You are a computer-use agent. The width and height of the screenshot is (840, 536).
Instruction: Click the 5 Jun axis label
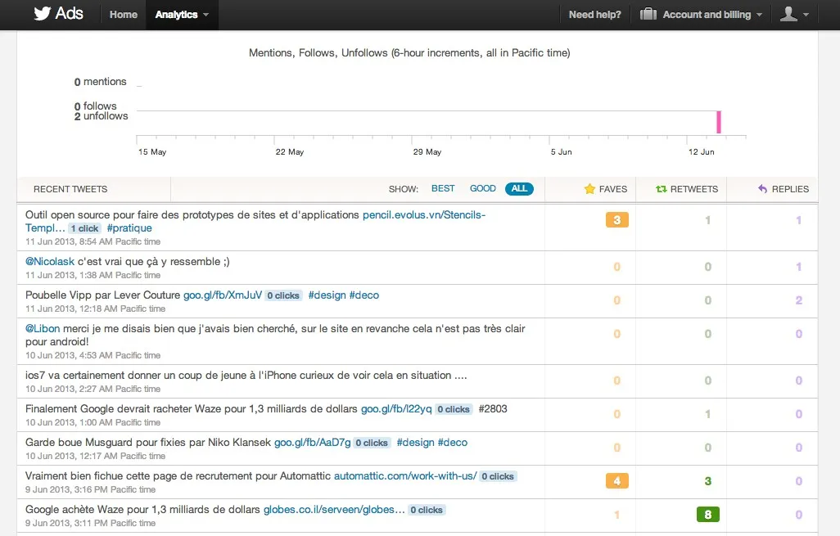coord(561,152)
